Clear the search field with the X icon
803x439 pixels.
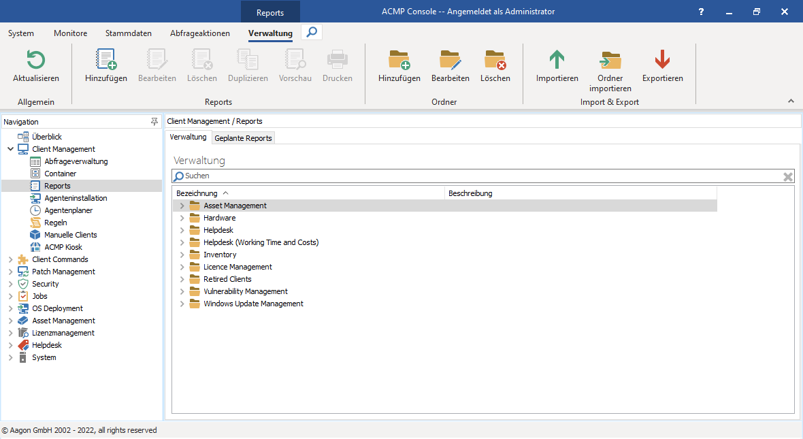pyautogui.click(x=787, y=177)
